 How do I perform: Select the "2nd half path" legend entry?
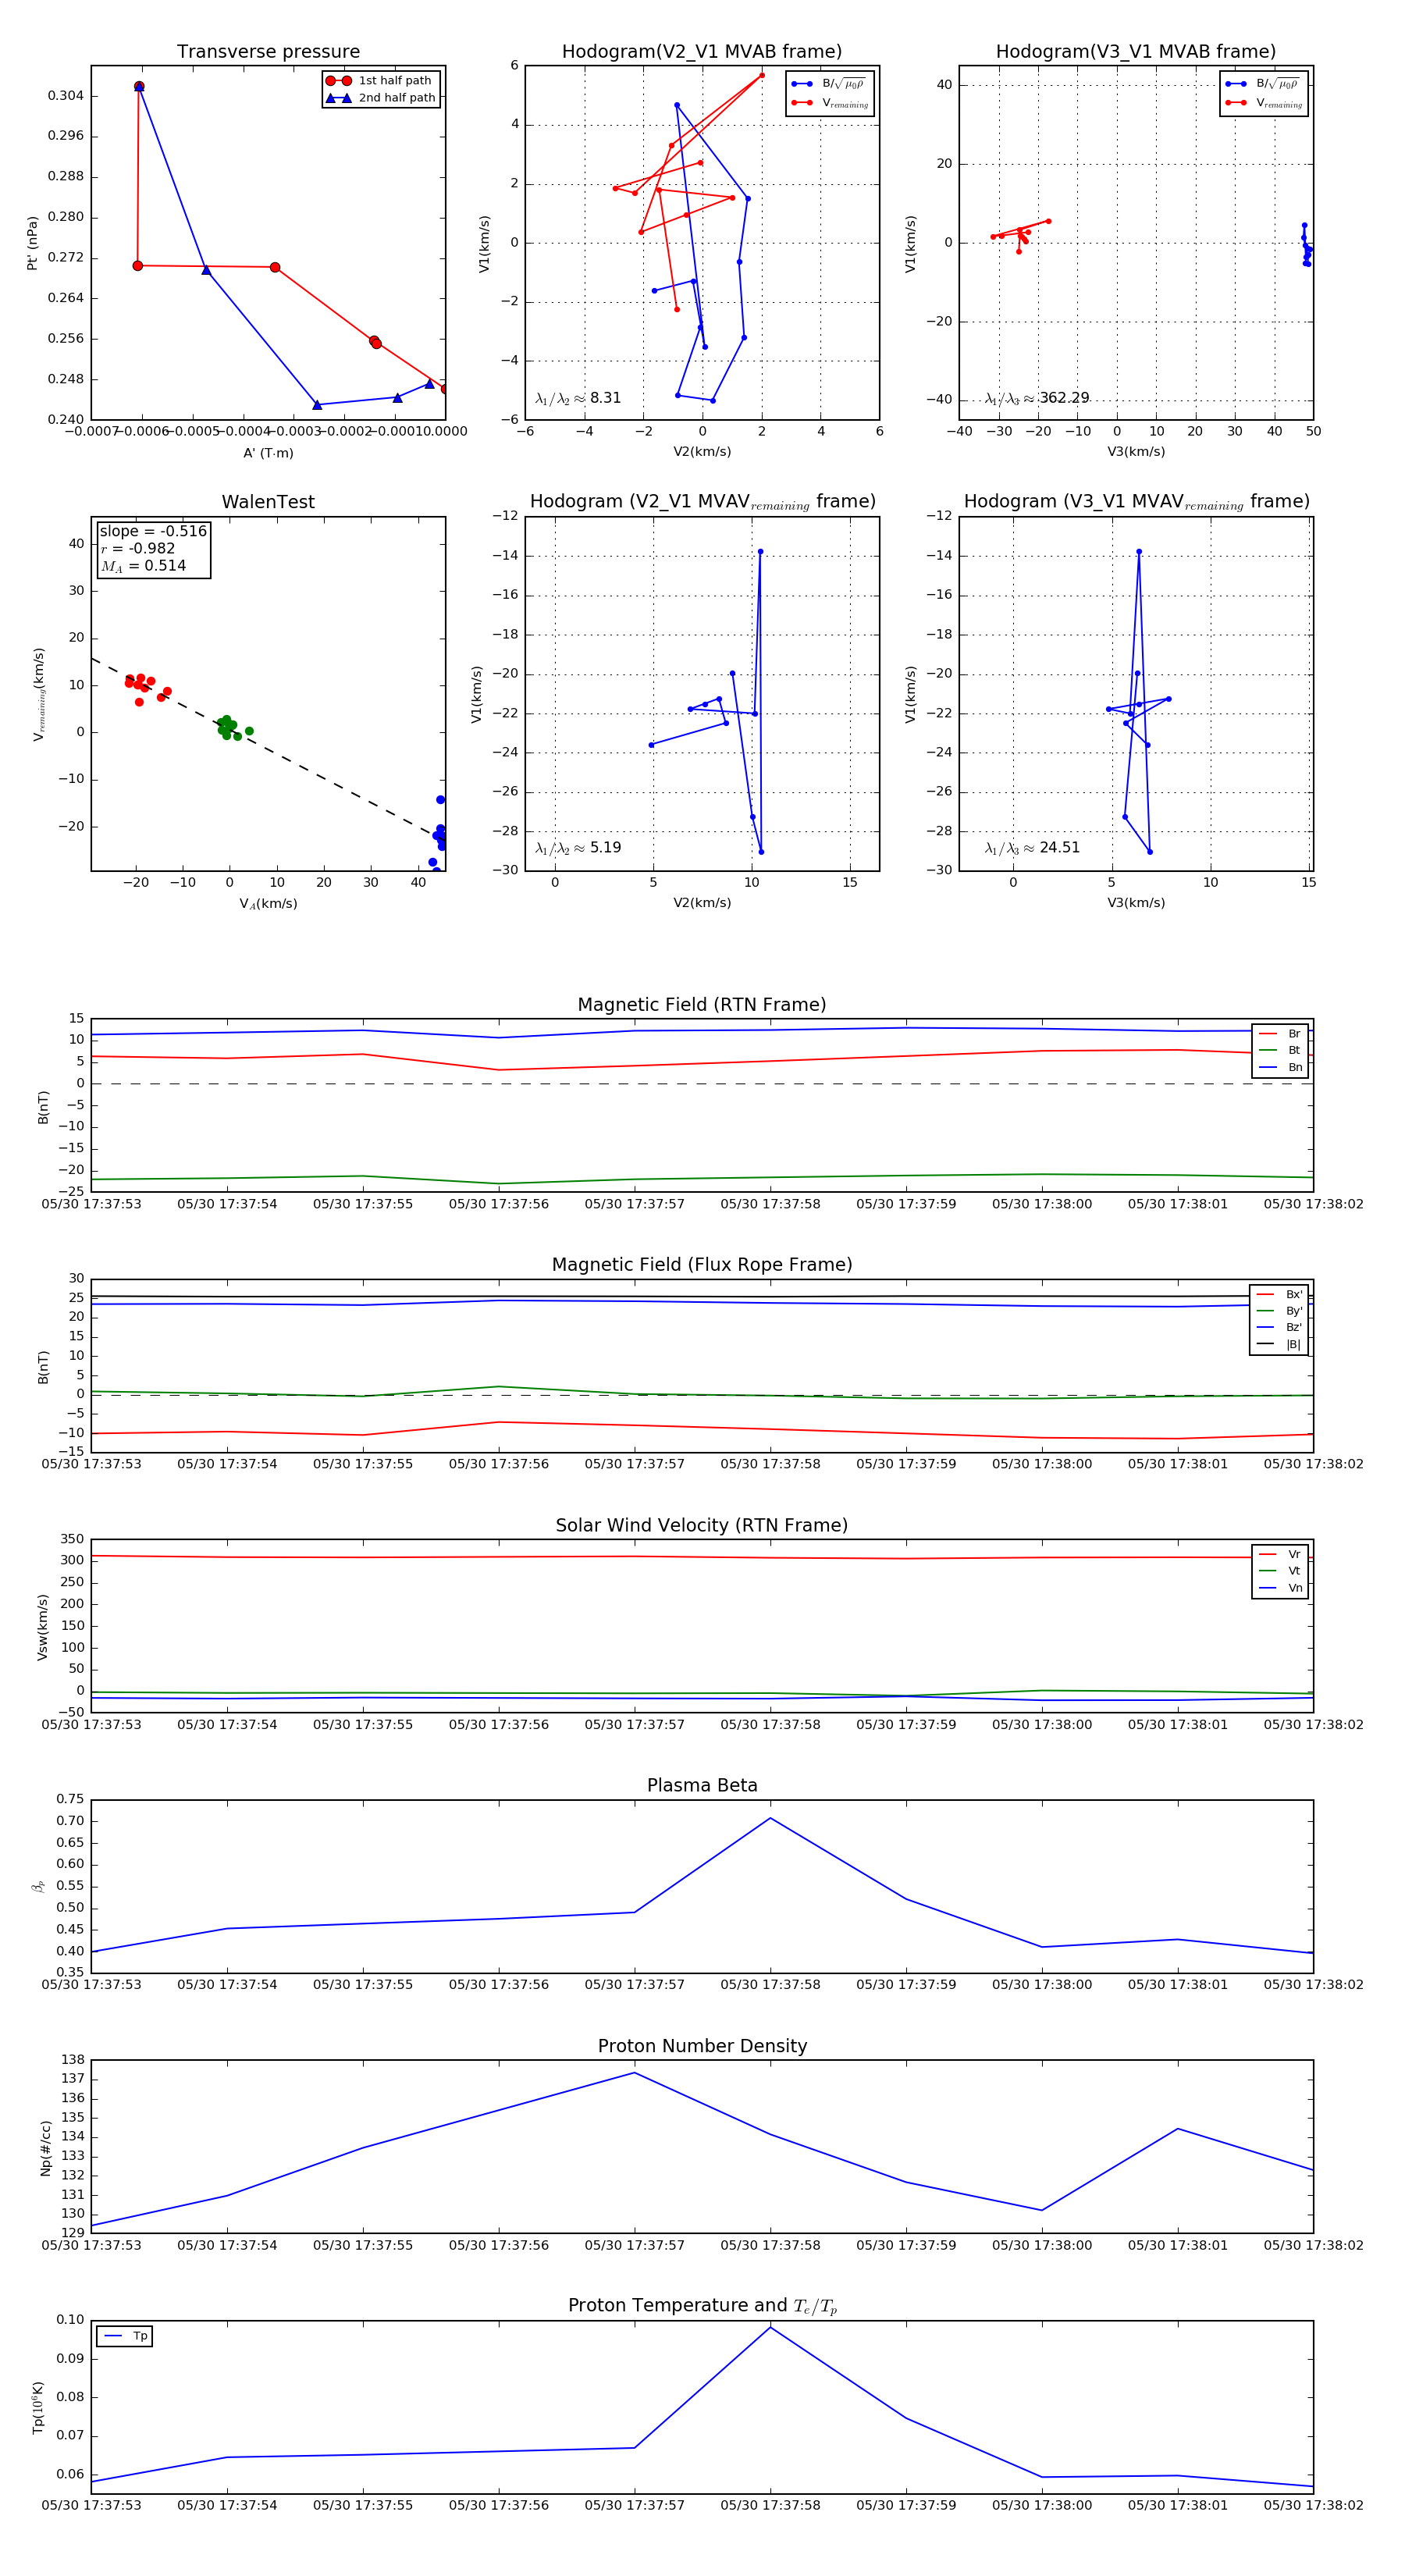pos(381,98)
